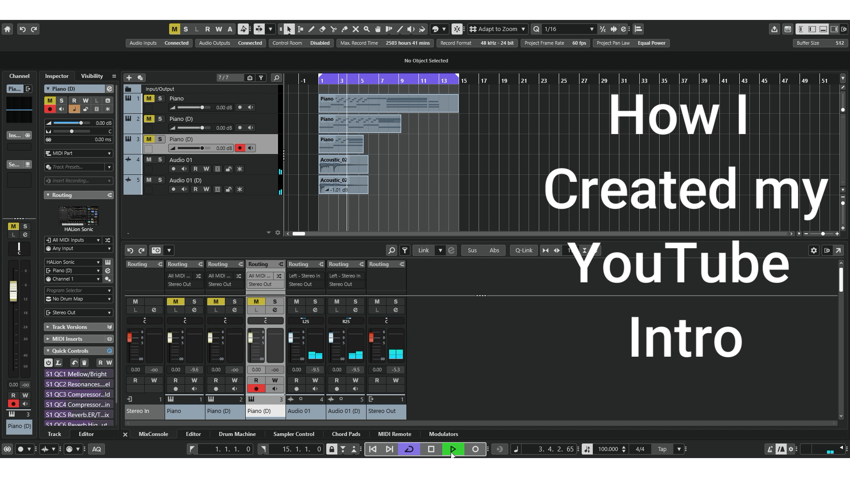850x478 pixels.
Task: Click the transport Record button
Action: click(x=475, y=449)
